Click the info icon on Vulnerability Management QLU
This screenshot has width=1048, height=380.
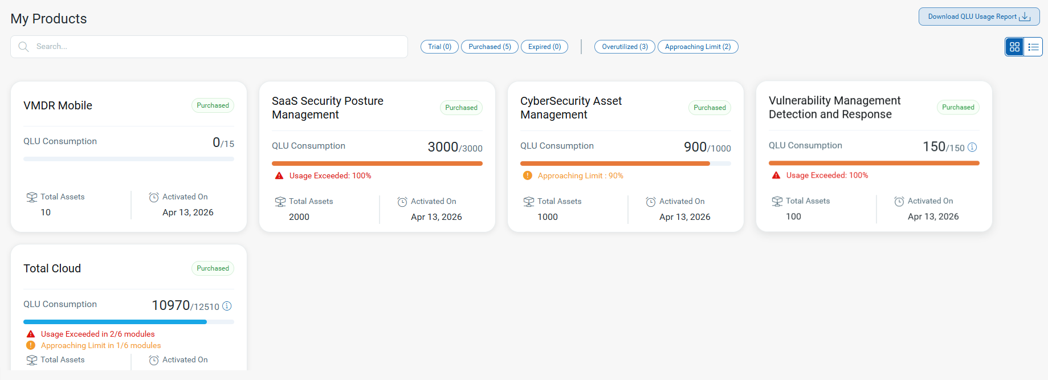tap(972, 147)
